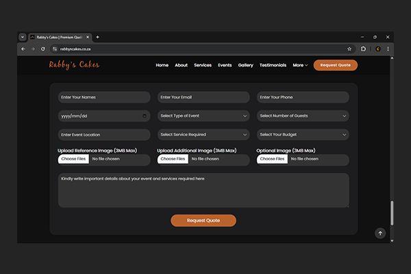This screenshot has width=411, height=274.
Task: Open Select Service Required dropdown
Action: pos(203,135)
